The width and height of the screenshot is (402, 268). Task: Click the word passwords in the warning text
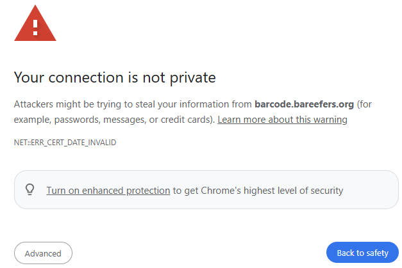[x=77, y=120]
